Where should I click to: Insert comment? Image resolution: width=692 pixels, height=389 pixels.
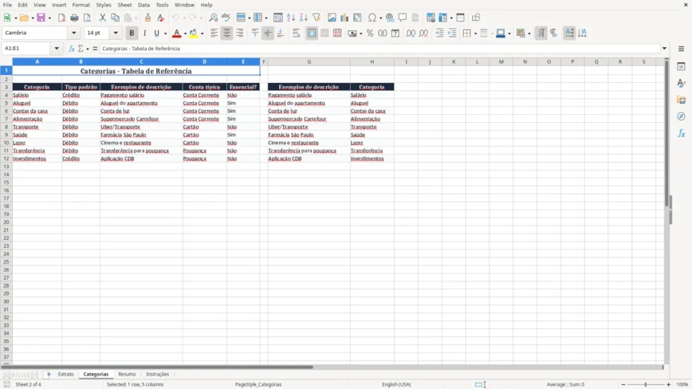click(x=403, y=18)
